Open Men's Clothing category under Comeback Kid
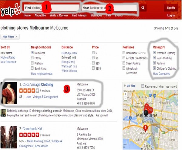Image resolution: width=182 pixels, height=150 pixels. (35, 141)
